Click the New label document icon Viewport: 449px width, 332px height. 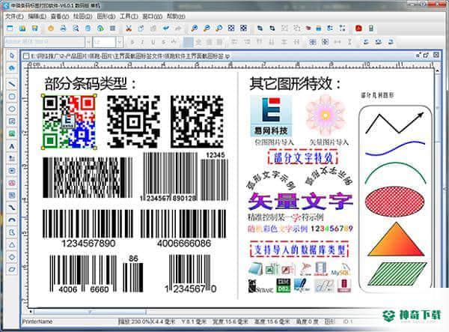(10, 28)
